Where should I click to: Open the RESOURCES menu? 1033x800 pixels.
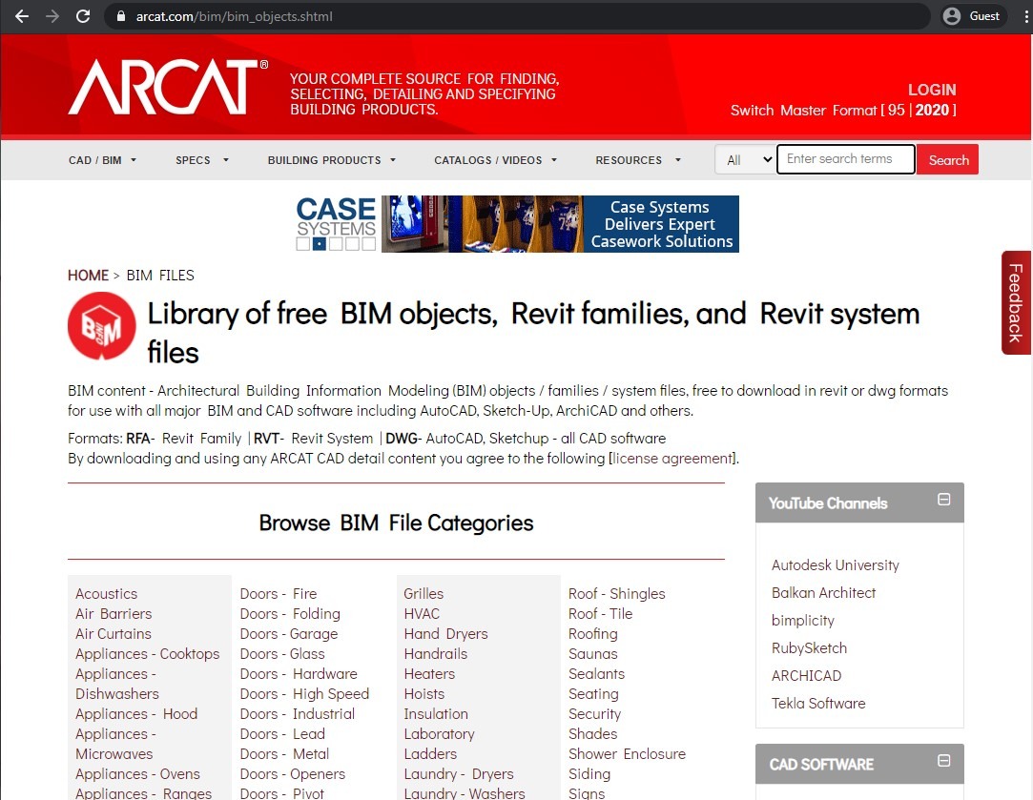pyautogui.click(x=635, y=160)
